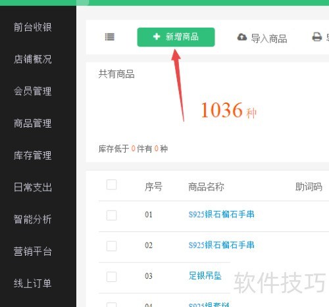Click the 新增商品 button

click(x=176, y=37)
